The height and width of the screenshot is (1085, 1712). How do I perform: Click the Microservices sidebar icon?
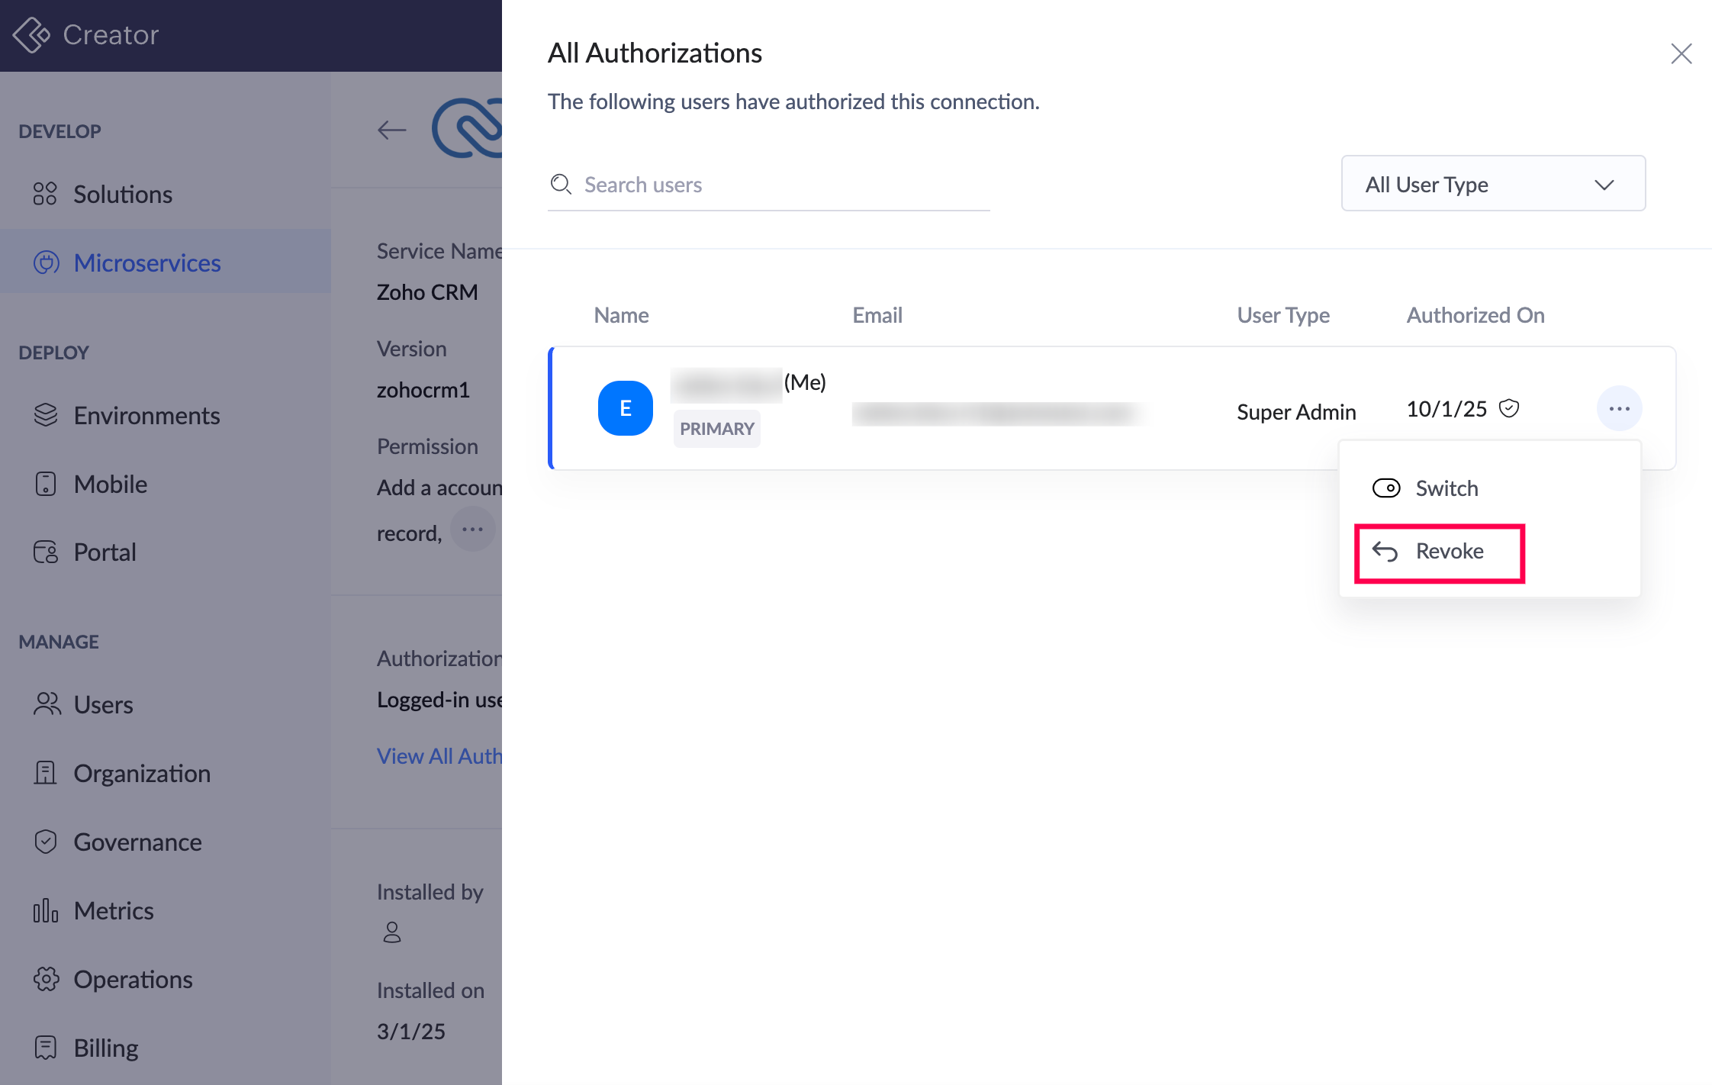(46, 263)
